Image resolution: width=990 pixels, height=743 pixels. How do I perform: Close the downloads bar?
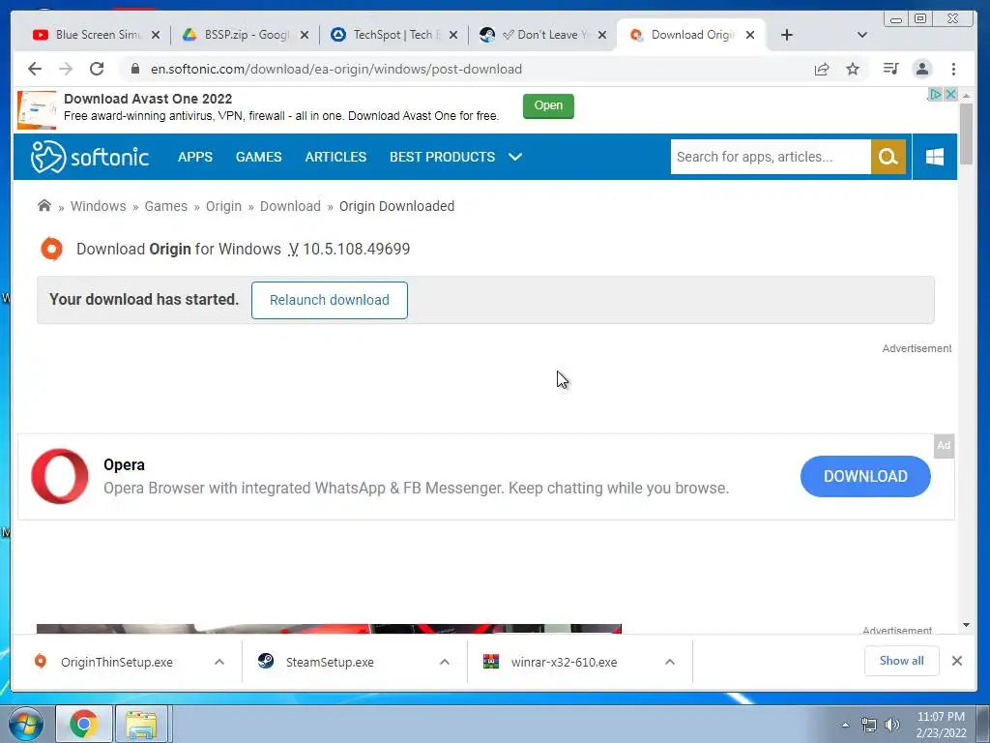tap(957, 661)
